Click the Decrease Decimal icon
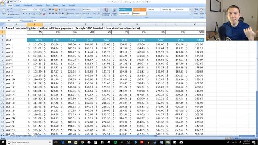This screenshot has height=145, width=258. 98,14
